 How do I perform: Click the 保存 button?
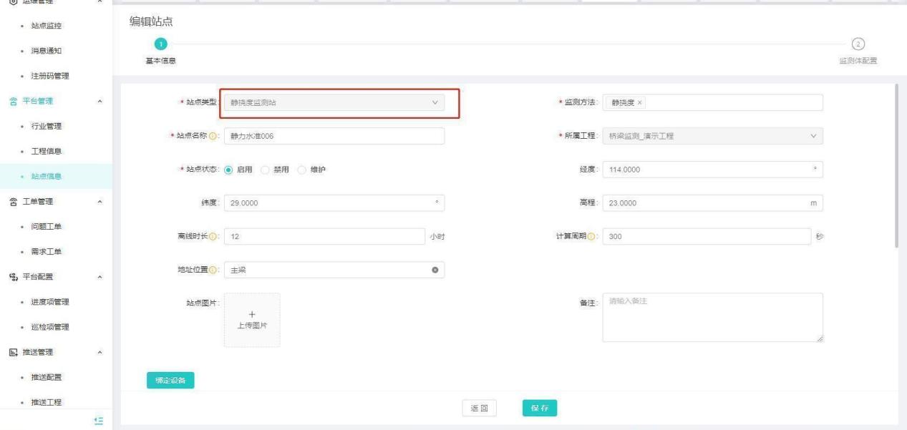pos(540,407)
